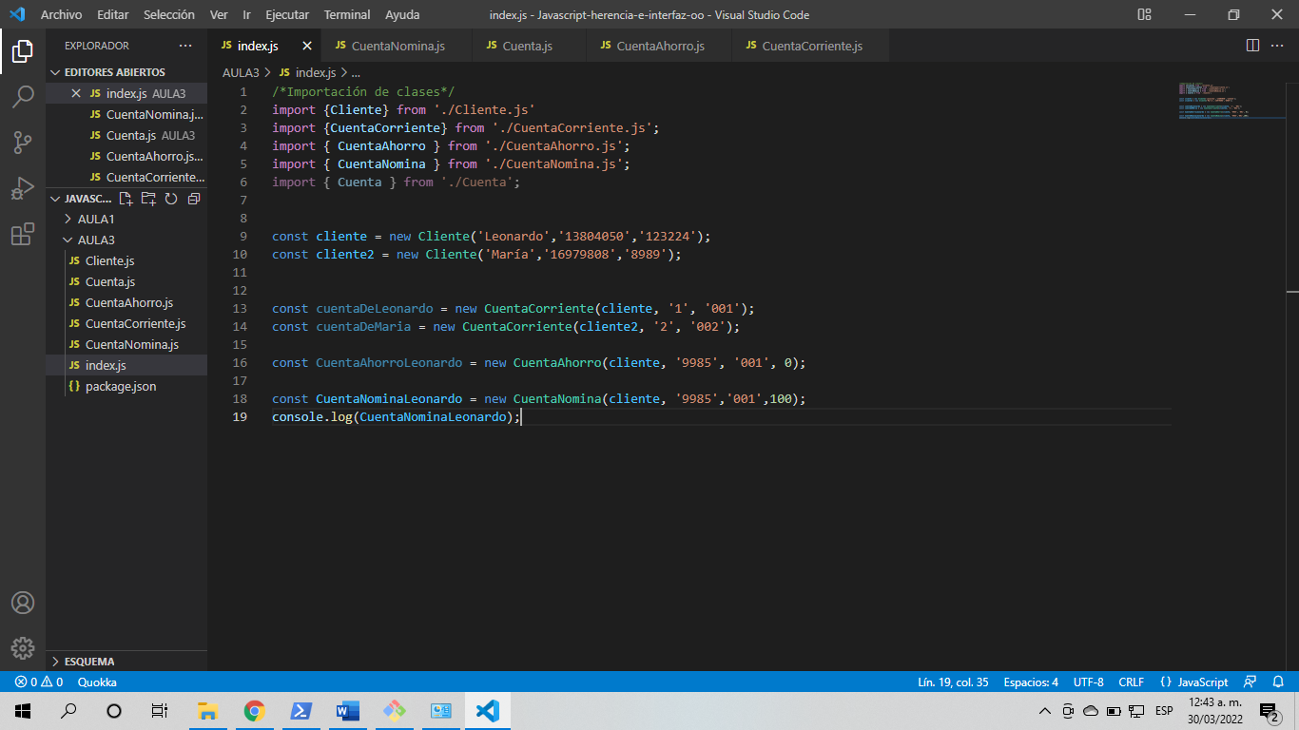Open the Selección menu
1299x730 pixels.
[x=169, y=14]
